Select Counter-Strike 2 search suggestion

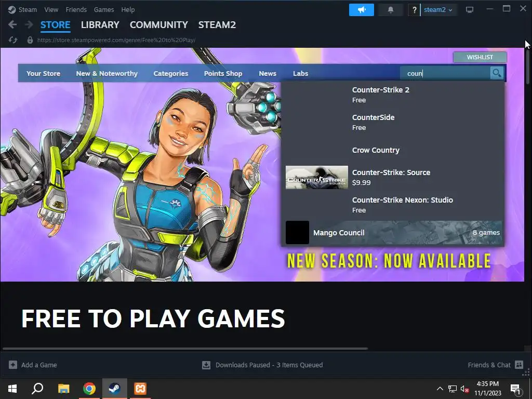[393, 95]
